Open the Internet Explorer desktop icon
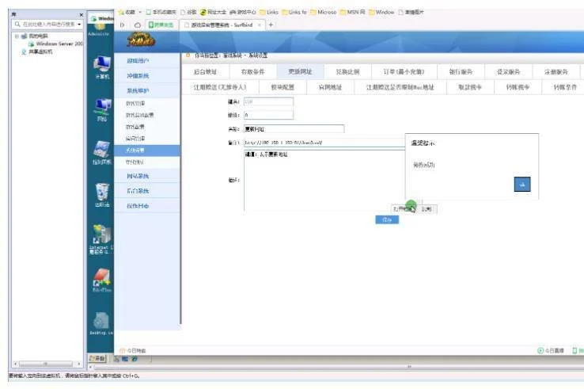Screen dimensions: 584x389 [x=102, y=236]
